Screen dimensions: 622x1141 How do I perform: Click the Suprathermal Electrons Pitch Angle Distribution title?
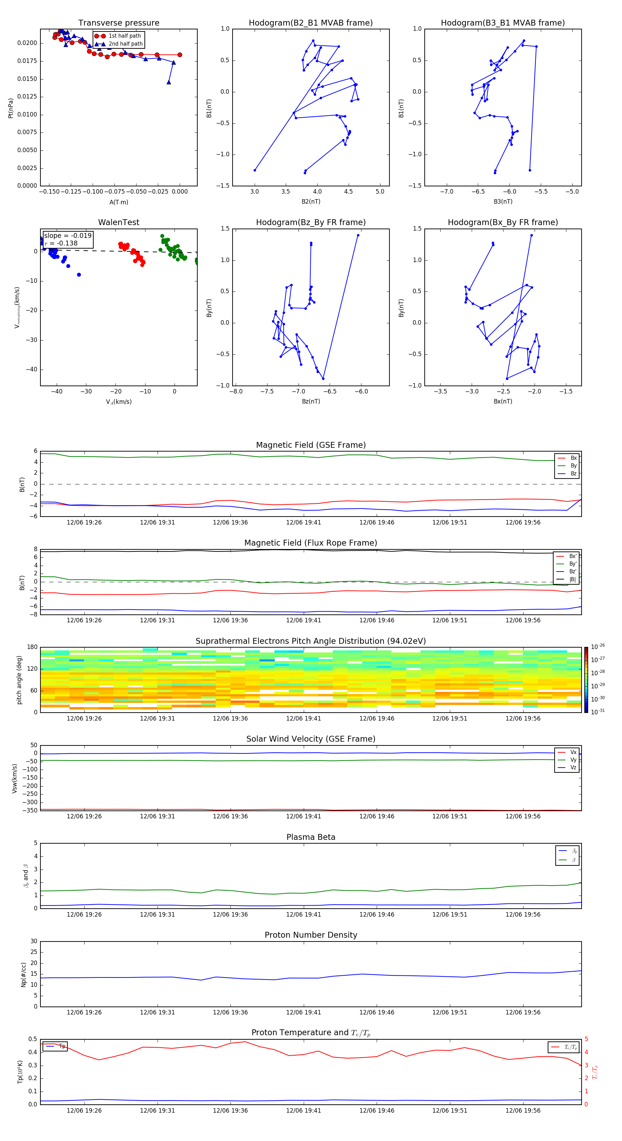click(x=311, y=641)
